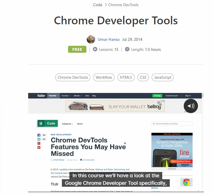Click the search magnifier icon
The width and height of the screenshot is (213, 194).
click(x=154, y=124)
